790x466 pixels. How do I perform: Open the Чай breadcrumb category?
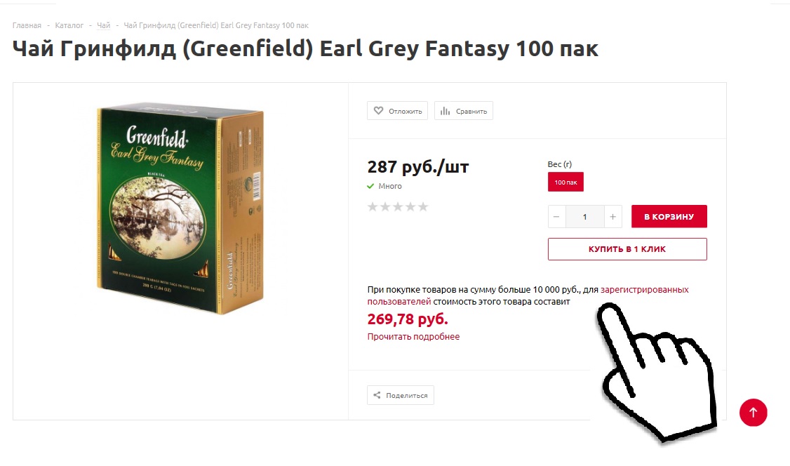pos(103,25)
